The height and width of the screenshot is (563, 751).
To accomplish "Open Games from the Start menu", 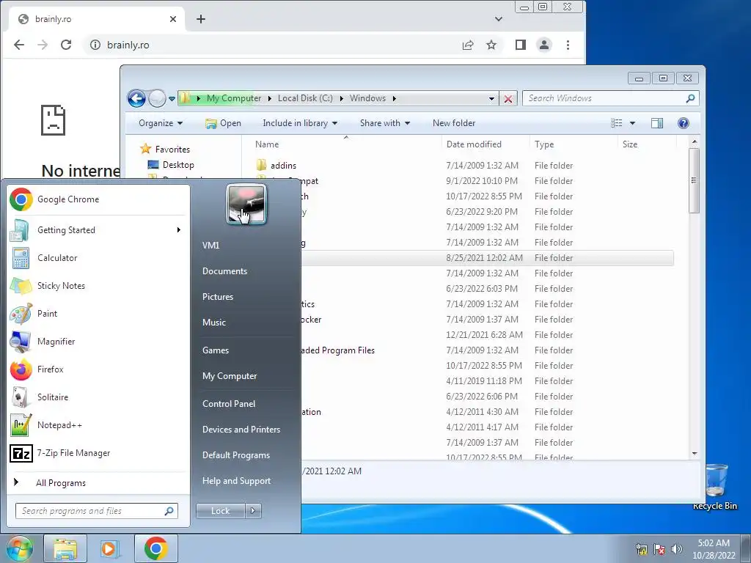I will point(216,350).
